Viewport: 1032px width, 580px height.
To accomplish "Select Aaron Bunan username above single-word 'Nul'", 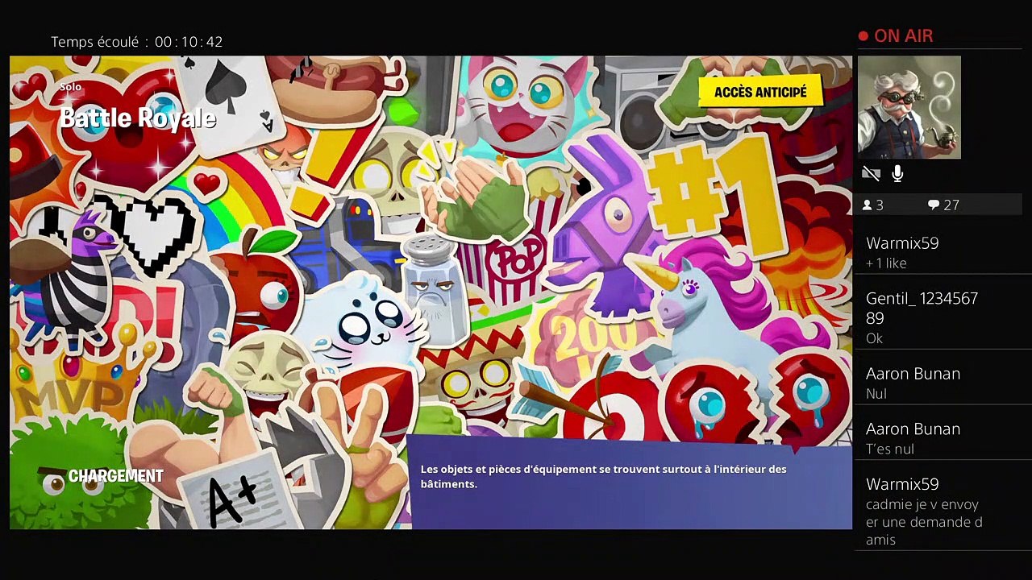I will (913, 374).
